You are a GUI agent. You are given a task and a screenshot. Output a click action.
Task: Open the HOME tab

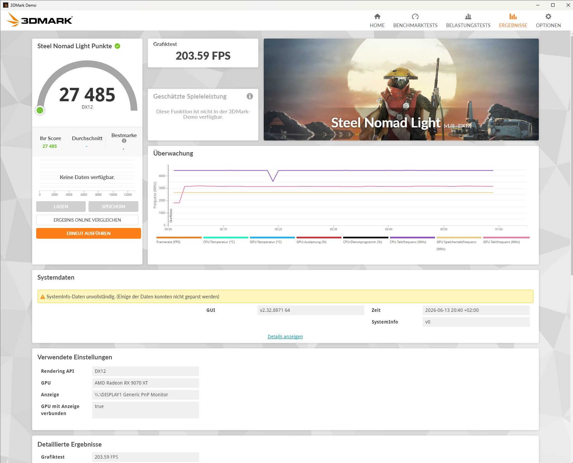[377, 21]
